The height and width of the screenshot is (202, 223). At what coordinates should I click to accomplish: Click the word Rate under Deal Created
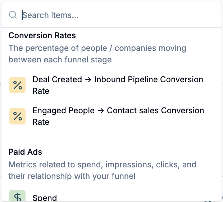point(41,91)
